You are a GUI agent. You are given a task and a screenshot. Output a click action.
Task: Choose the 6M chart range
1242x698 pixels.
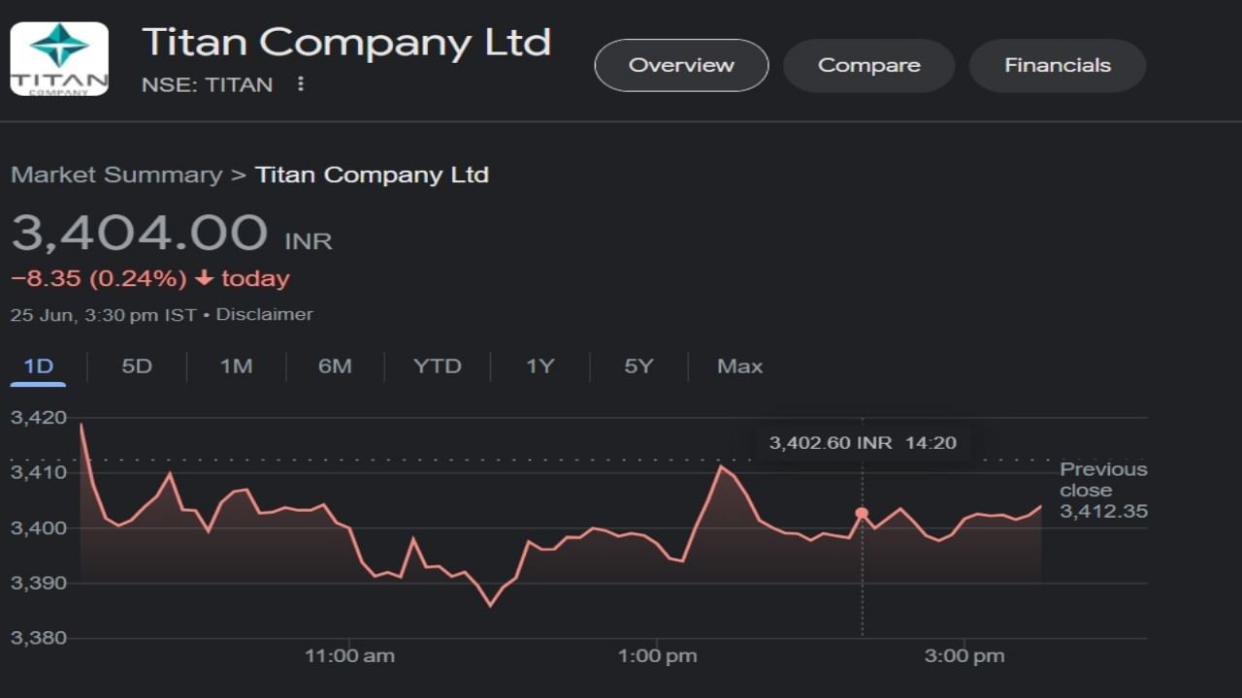[335, 366]
